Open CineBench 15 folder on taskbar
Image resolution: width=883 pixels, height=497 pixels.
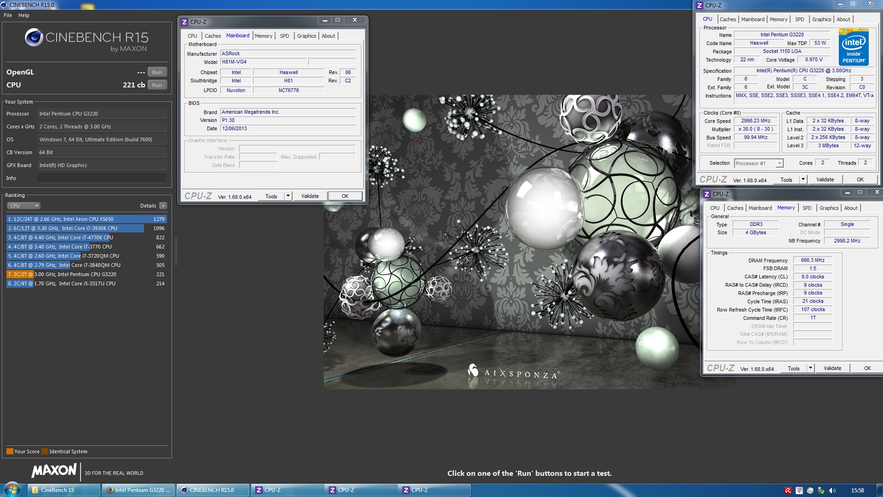pyautogui.click(x=64, y=490)
